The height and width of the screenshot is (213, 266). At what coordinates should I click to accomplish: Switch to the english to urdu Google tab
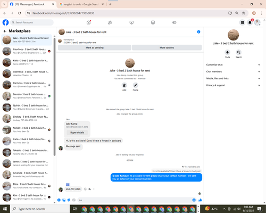click(x=82, y=4)
